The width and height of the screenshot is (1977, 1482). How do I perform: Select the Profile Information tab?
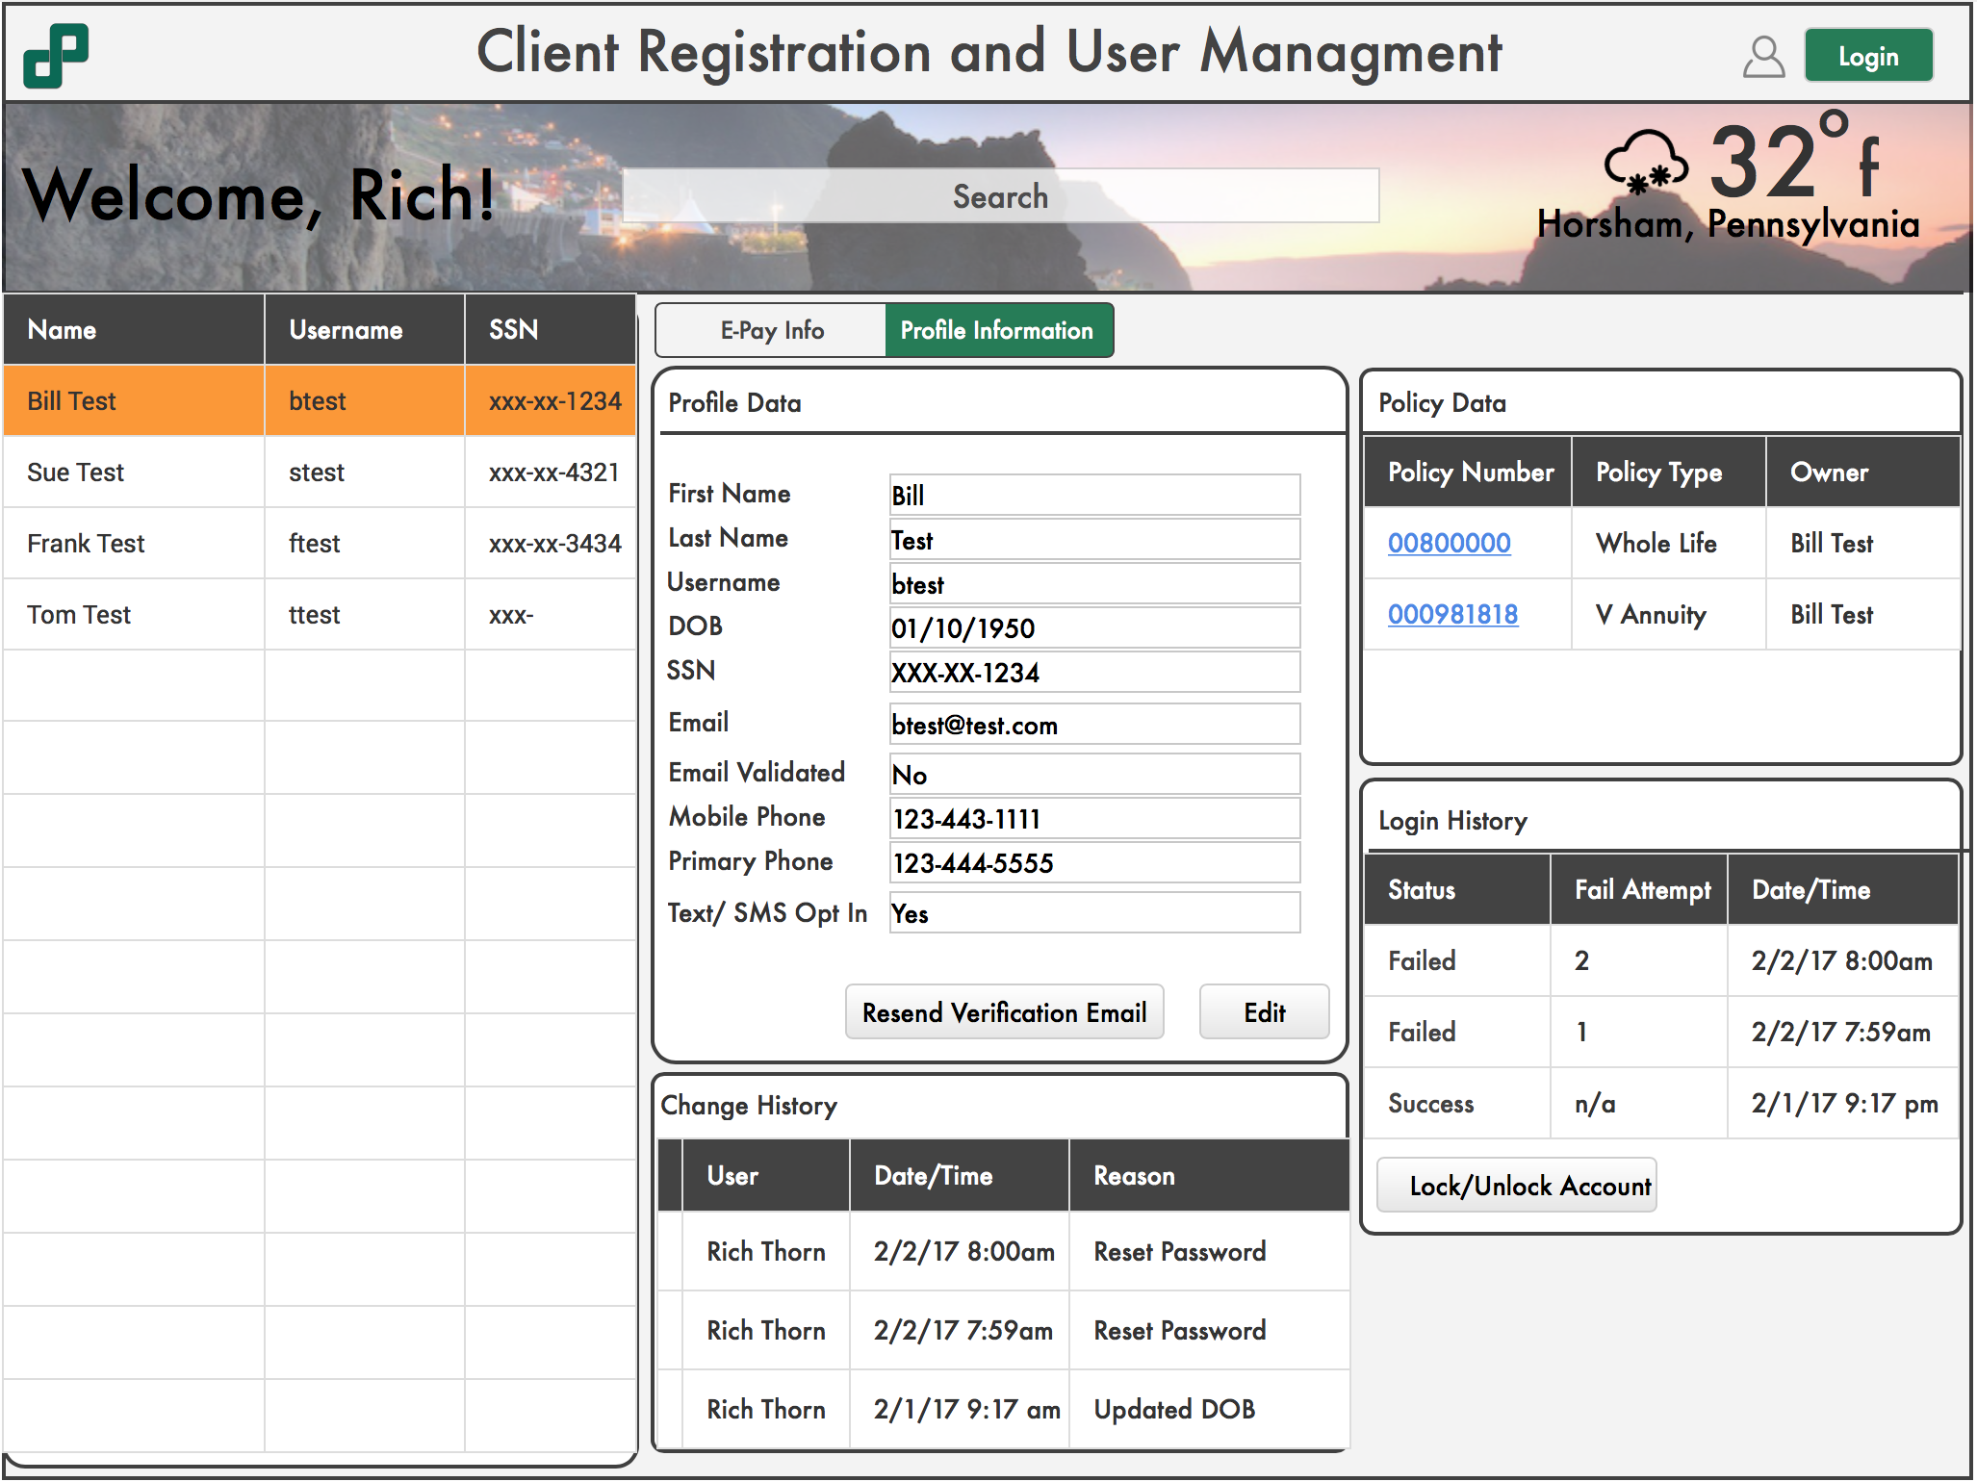[997, 330]
